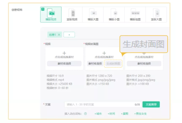Add a new creative with the dashed plus tab
The height and width of the screenshot is (123, 182).
[x=69, y=35]
